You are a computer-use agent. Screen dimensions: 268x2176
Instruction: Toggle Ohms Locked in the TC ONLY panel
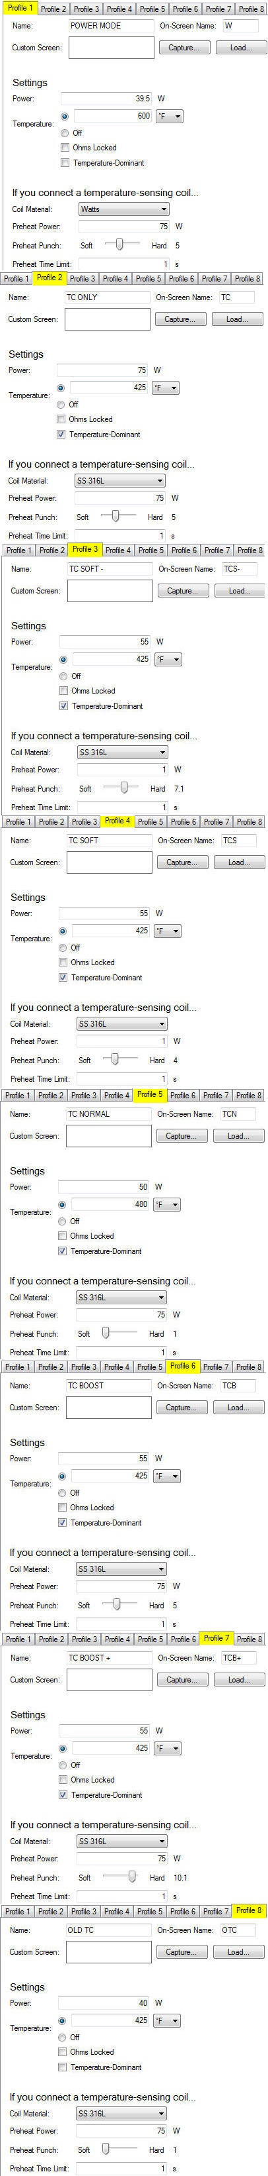click(61, 419)
